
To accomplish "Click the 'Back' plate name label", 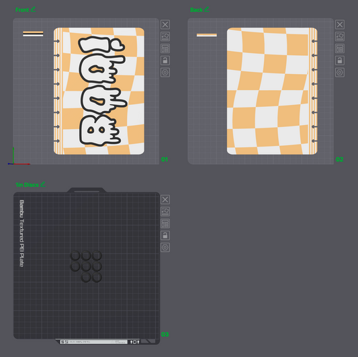I will pos(196,10).
